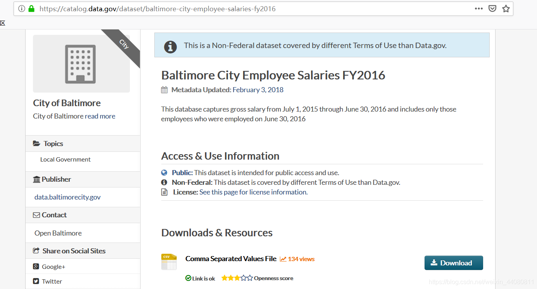Open the City of Baltimore heading link
This screenshot has width=537, height=289.
tap(67, 103)
